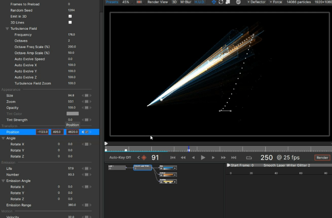The image size is (332, 218).
Task: Click the globe icon in viewport toolbar
Action: [238, 2]
